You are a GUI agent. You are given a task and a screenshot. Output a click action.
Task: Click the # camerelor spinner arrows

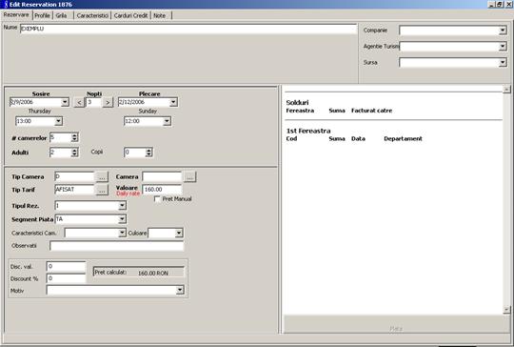coord(74,137)
